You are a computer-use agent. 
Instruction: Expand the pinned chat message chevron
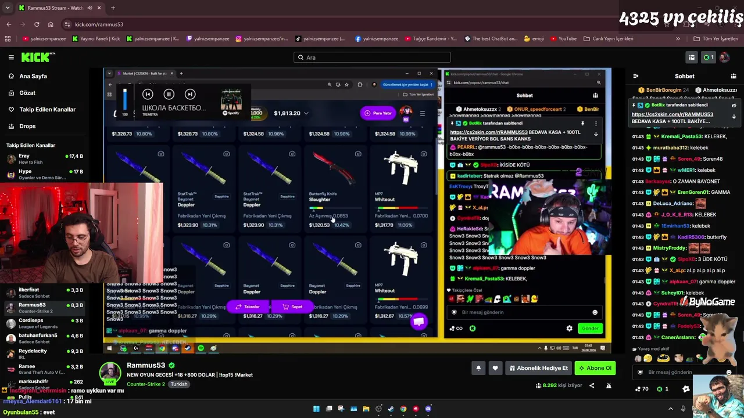[734, 116]
